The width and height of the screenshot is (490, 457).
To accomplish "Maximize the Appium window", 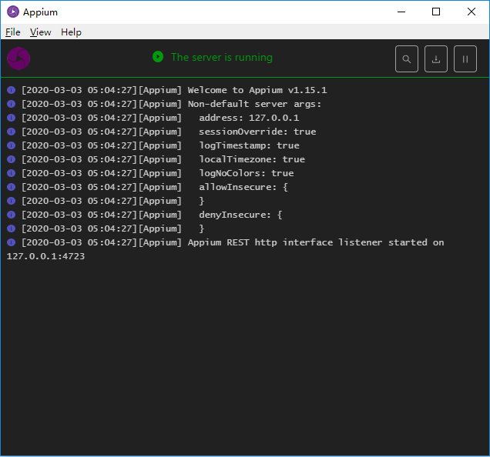I will 436,12.
